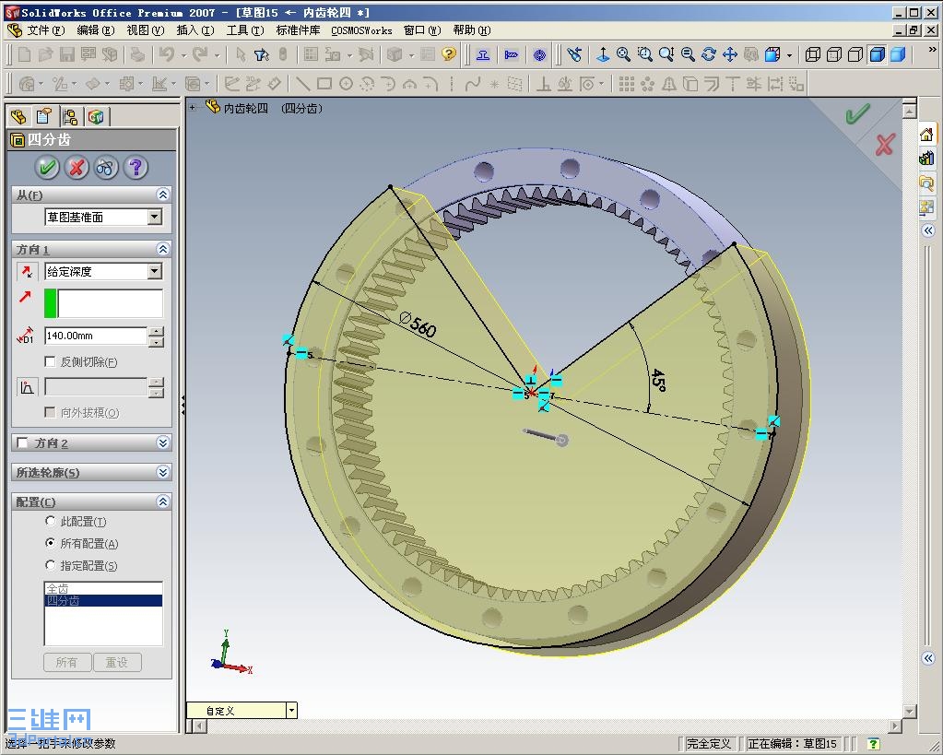Accept the cut with green OK button
Viewport: 943px width, 755px height.
coord(47,167)
